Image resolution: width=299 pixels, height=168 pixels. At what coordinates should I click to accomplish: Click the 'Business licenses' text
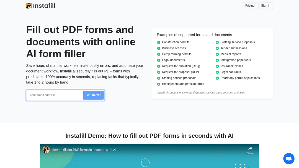pos(174,48)
